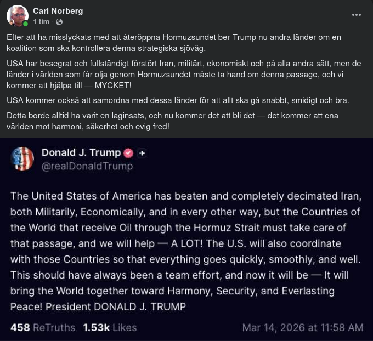Click Trump's flag-themed avatar in the screenshot
373x341 pixels.
pos(22,158)
